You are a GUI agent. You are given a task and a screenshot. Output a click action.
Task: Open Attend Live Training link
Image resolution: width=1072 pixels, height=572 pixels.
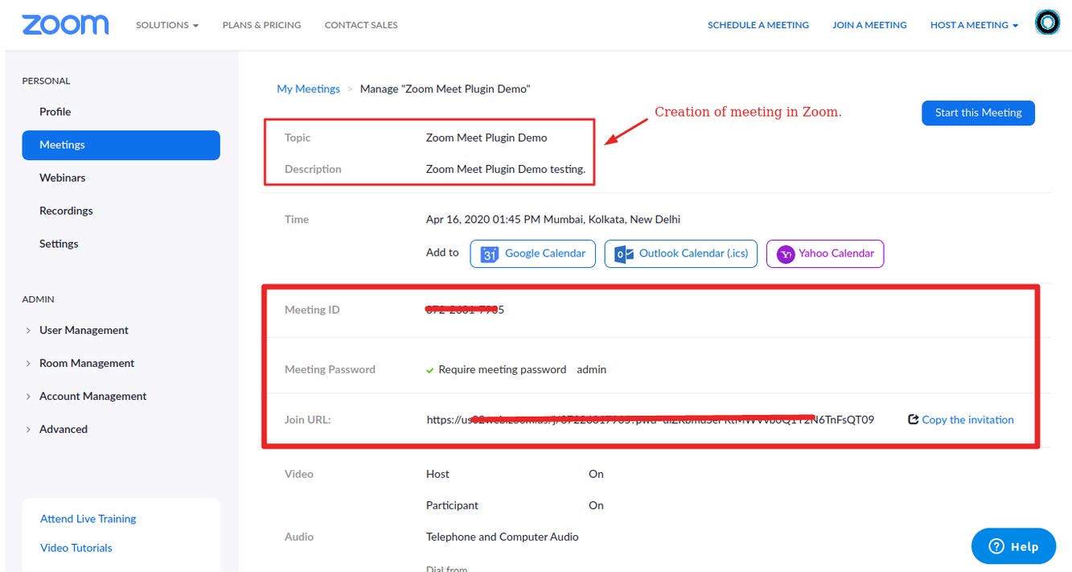88,519
